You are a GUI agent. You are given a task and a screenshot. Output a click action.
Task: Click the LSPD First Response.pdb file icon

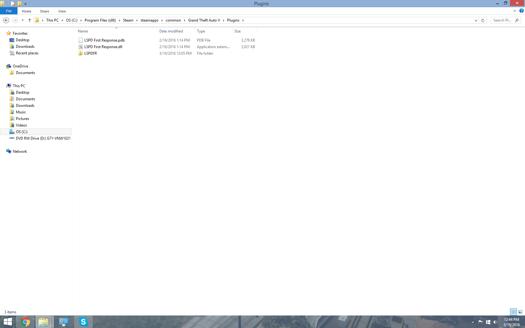coord(81,40)
